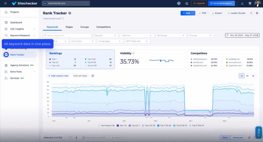The width and height of the screenshot is (263, 142).
Task: Switch to the Competitors tab
Action: (103, 27)
